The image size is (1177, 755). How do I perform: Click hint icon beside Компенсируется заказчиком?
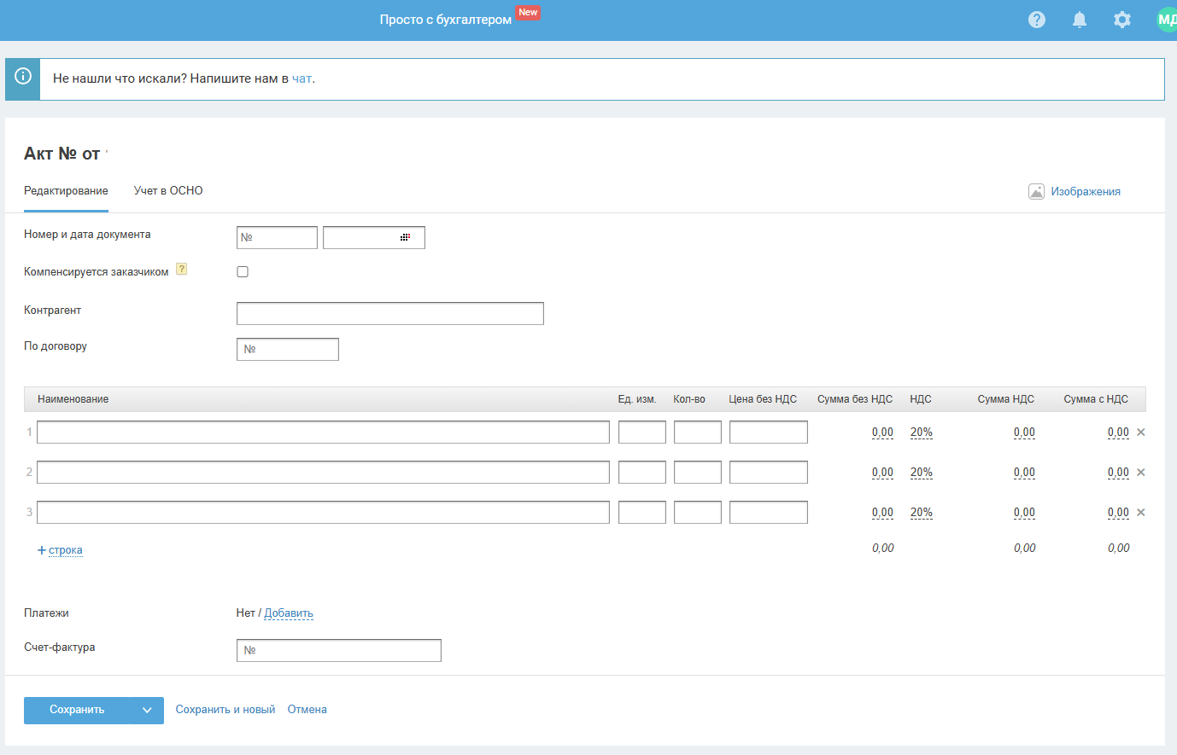click(181, 270)
